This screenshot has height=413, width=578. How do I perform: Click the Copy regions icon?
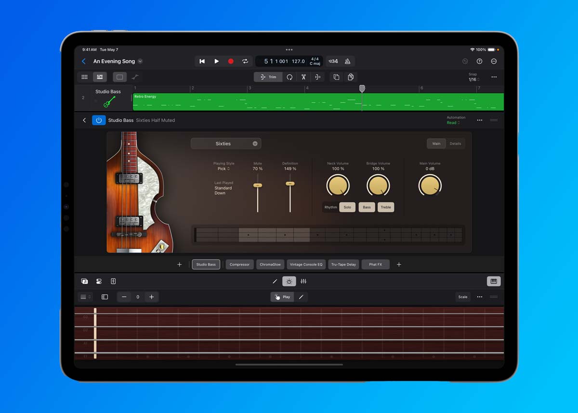tap(351, 77)
